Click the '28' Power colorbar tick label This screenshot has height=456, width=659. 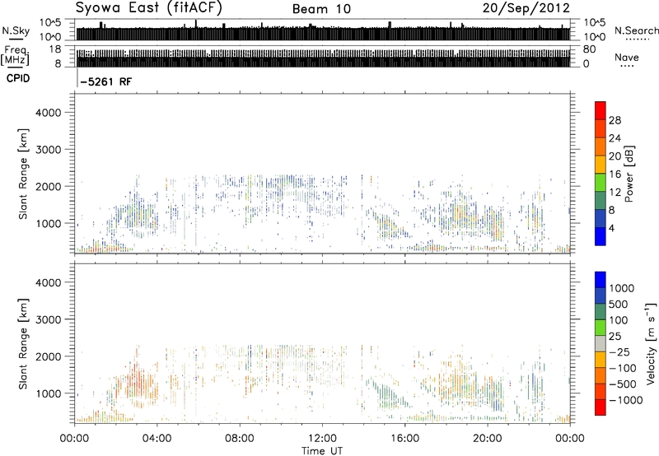[x=615, y=120]
